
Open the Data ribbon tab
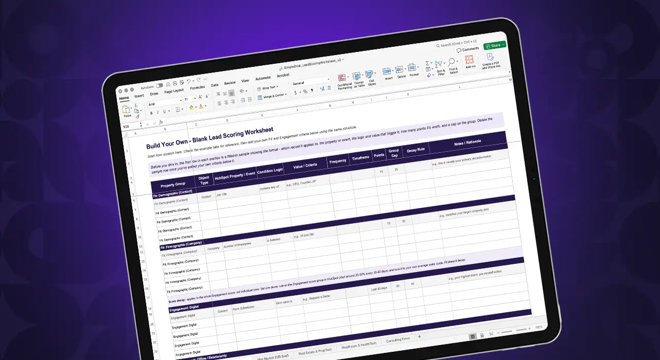click(x=215, y=85)
